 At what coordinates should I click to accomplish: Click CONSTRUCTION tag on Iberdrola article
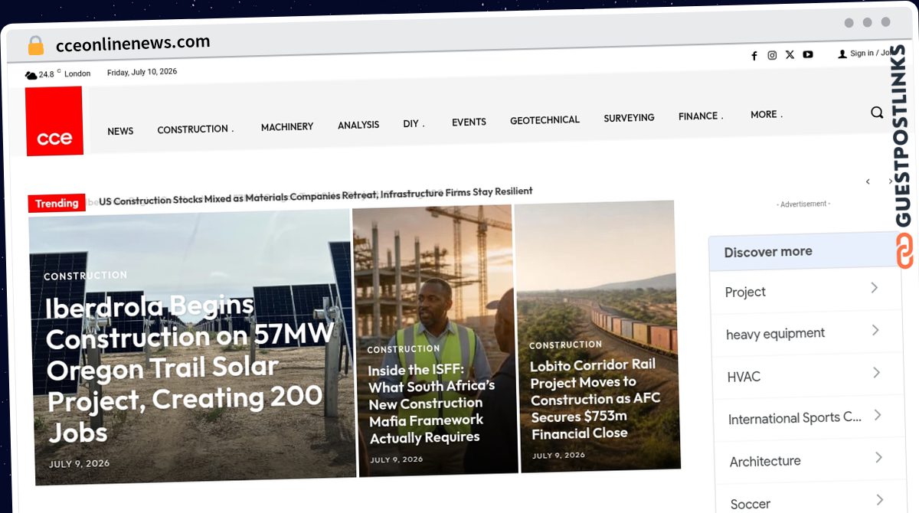[85, 276]
